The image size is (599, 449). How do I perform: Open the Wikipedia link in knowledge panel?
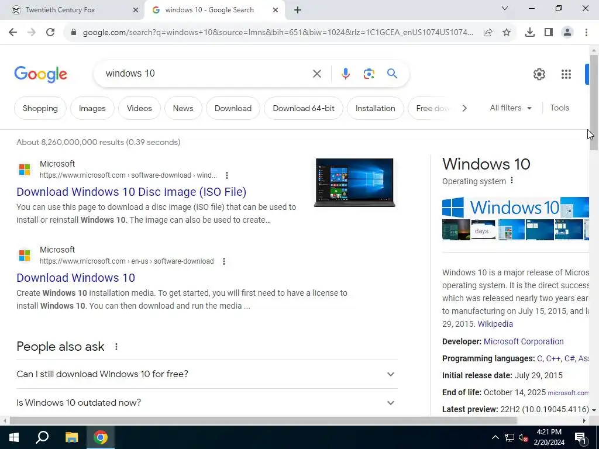(x=495, y=324)
